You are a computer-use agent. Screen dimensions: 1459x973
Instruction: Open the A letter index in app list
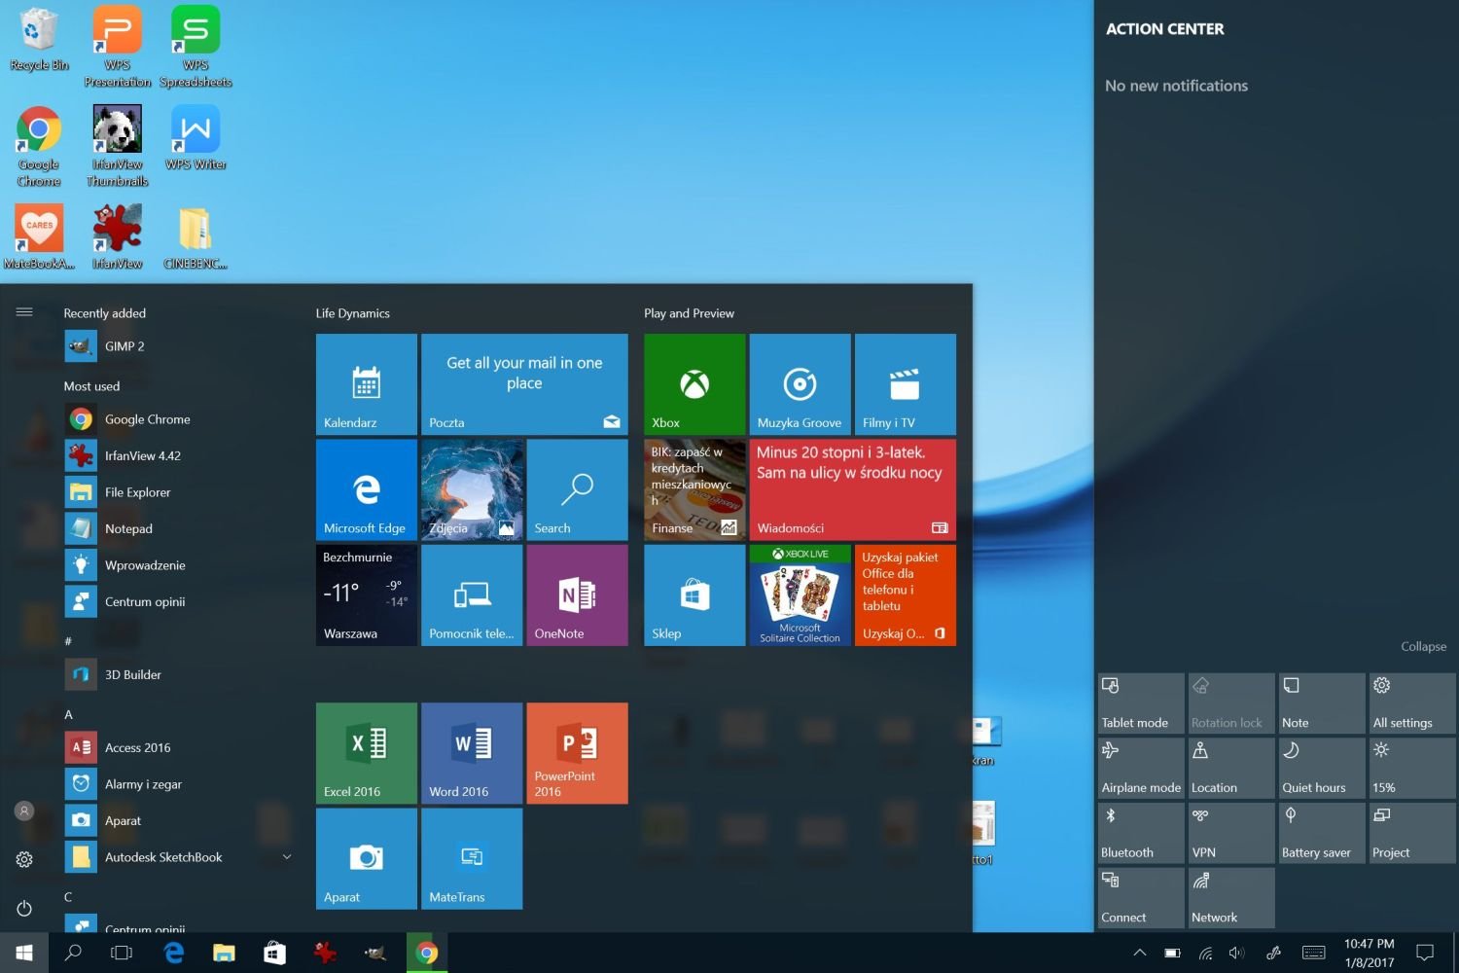tap(68, 714)
